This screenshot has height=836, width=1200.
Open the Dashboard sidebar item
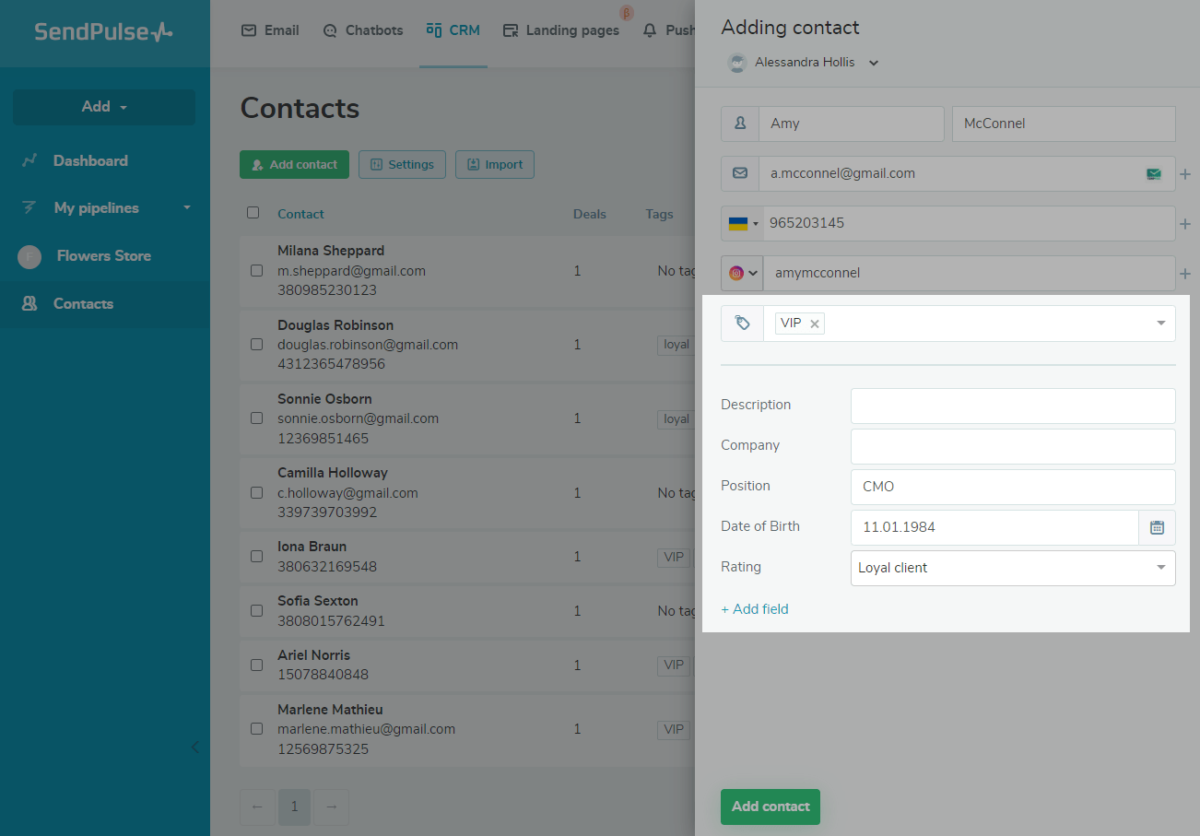point(90,160)
